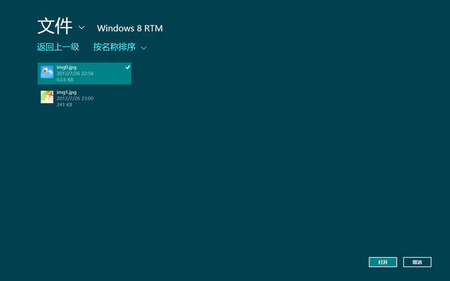Select the img0.jpg thumbnail image
This screenshot has height=281, width=450.
point(47,72)
